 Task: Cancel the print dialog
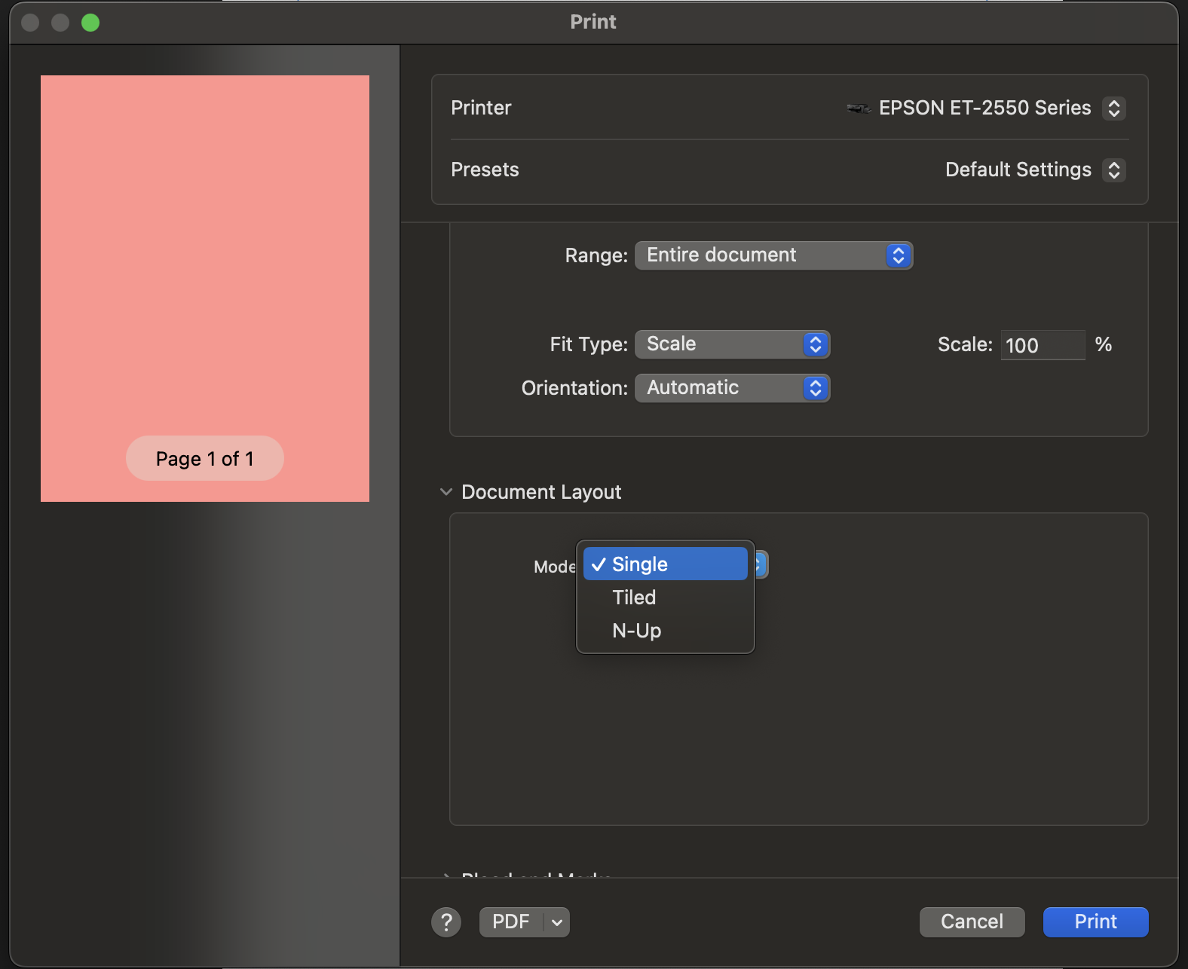tap(972, 922)
